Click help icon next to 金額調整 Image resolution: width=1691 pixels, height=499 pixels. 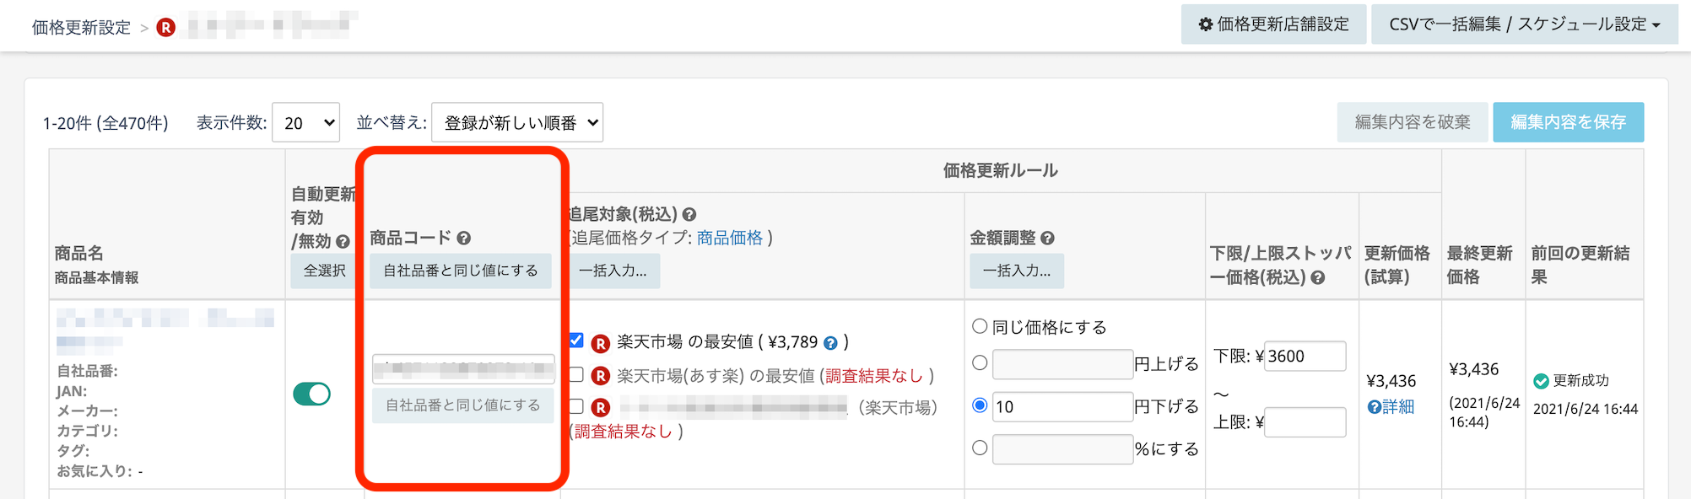coord(1047,239)
